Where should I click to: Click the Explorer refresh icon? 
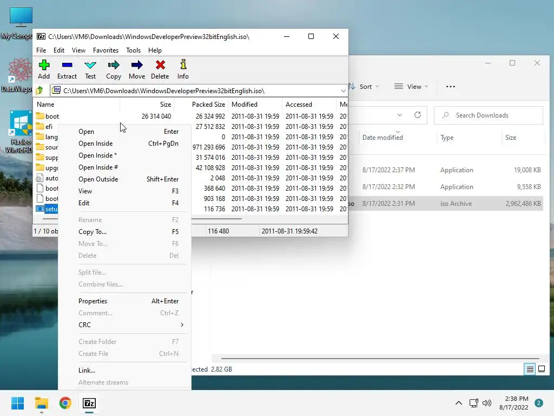[418, 115]
